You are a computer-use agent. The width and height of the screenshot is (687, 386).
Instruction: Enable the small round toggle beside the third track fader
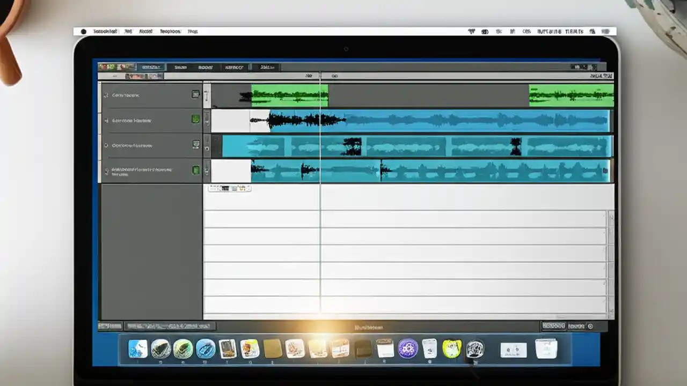(206, 149)
